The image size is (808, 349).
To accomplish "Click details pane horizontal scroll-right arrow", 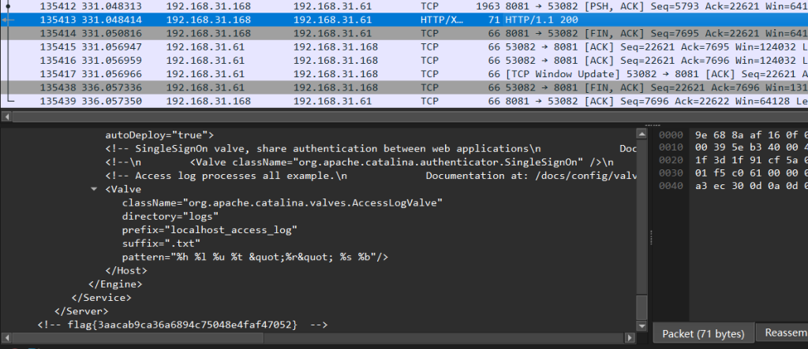I will pos(631,337).
